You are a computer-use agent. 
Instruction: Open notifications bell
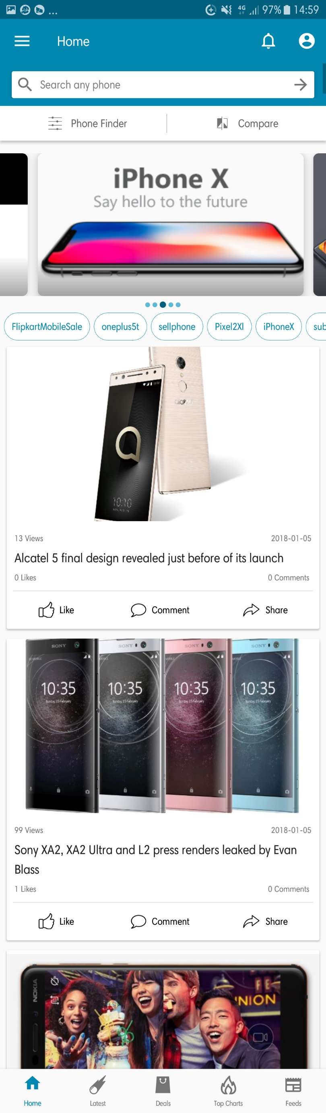[x=268, y=41]
